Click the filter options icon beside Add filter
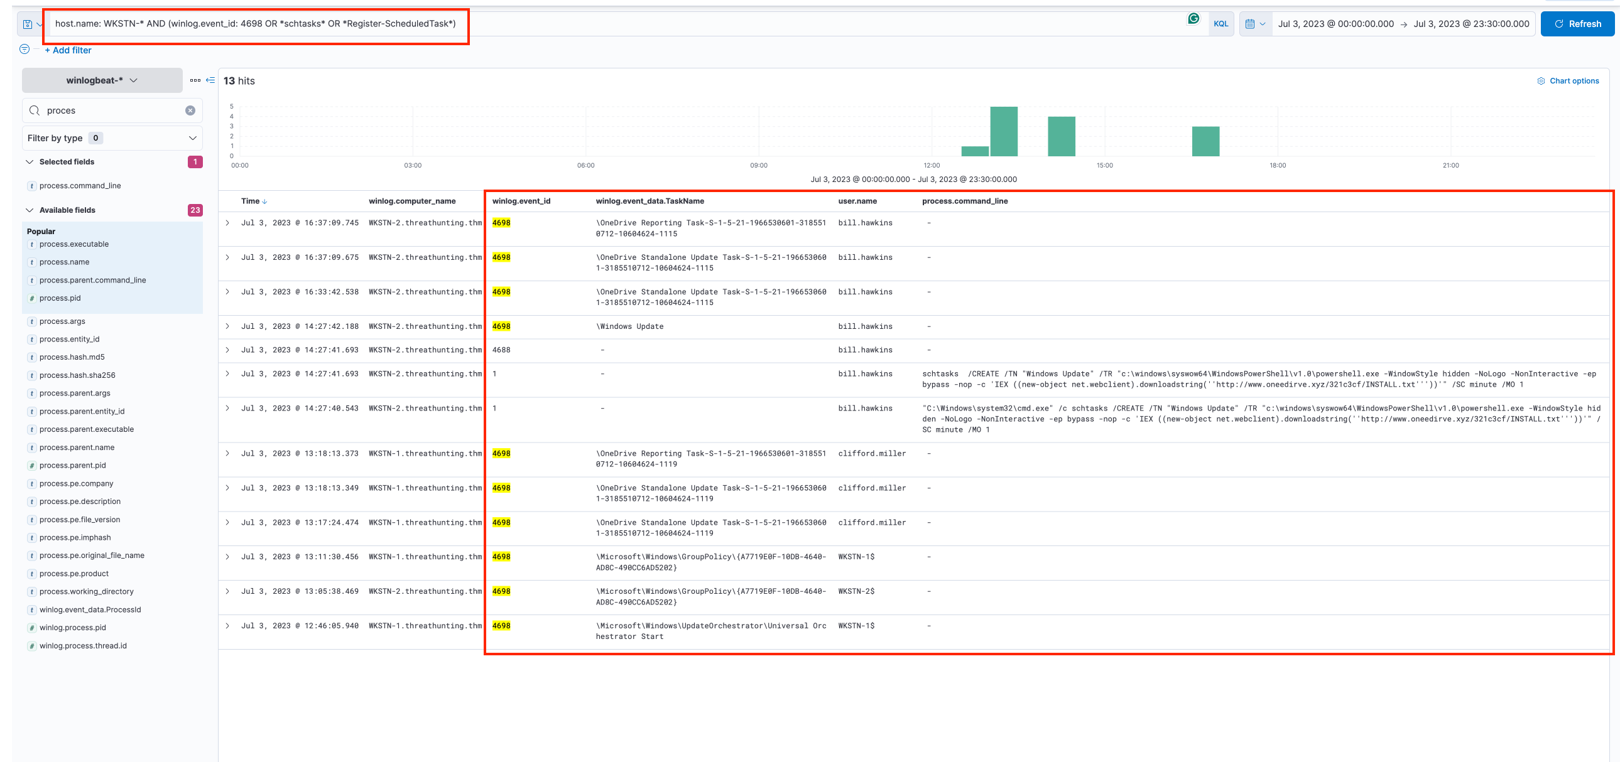Viewport: 1620px width, 762px height. pyautogui.click(x=24, y=50)
